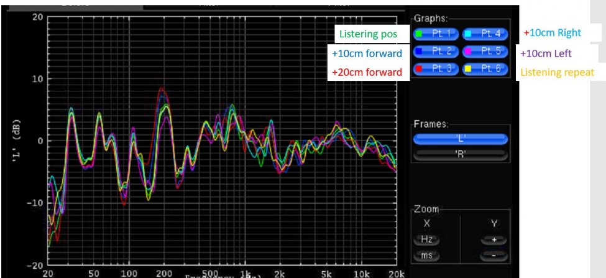This screenshot has height=278, width=606.
Task: Toggle the Pt. 2 blue graph button
Action: (x=436, y=51)
